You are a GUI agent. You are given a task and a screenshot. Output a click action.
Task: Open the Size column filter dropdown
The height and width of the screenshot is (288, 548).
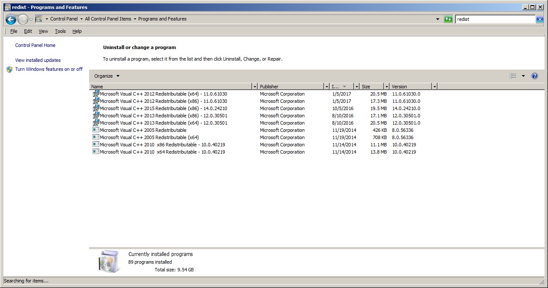[387, 86]
